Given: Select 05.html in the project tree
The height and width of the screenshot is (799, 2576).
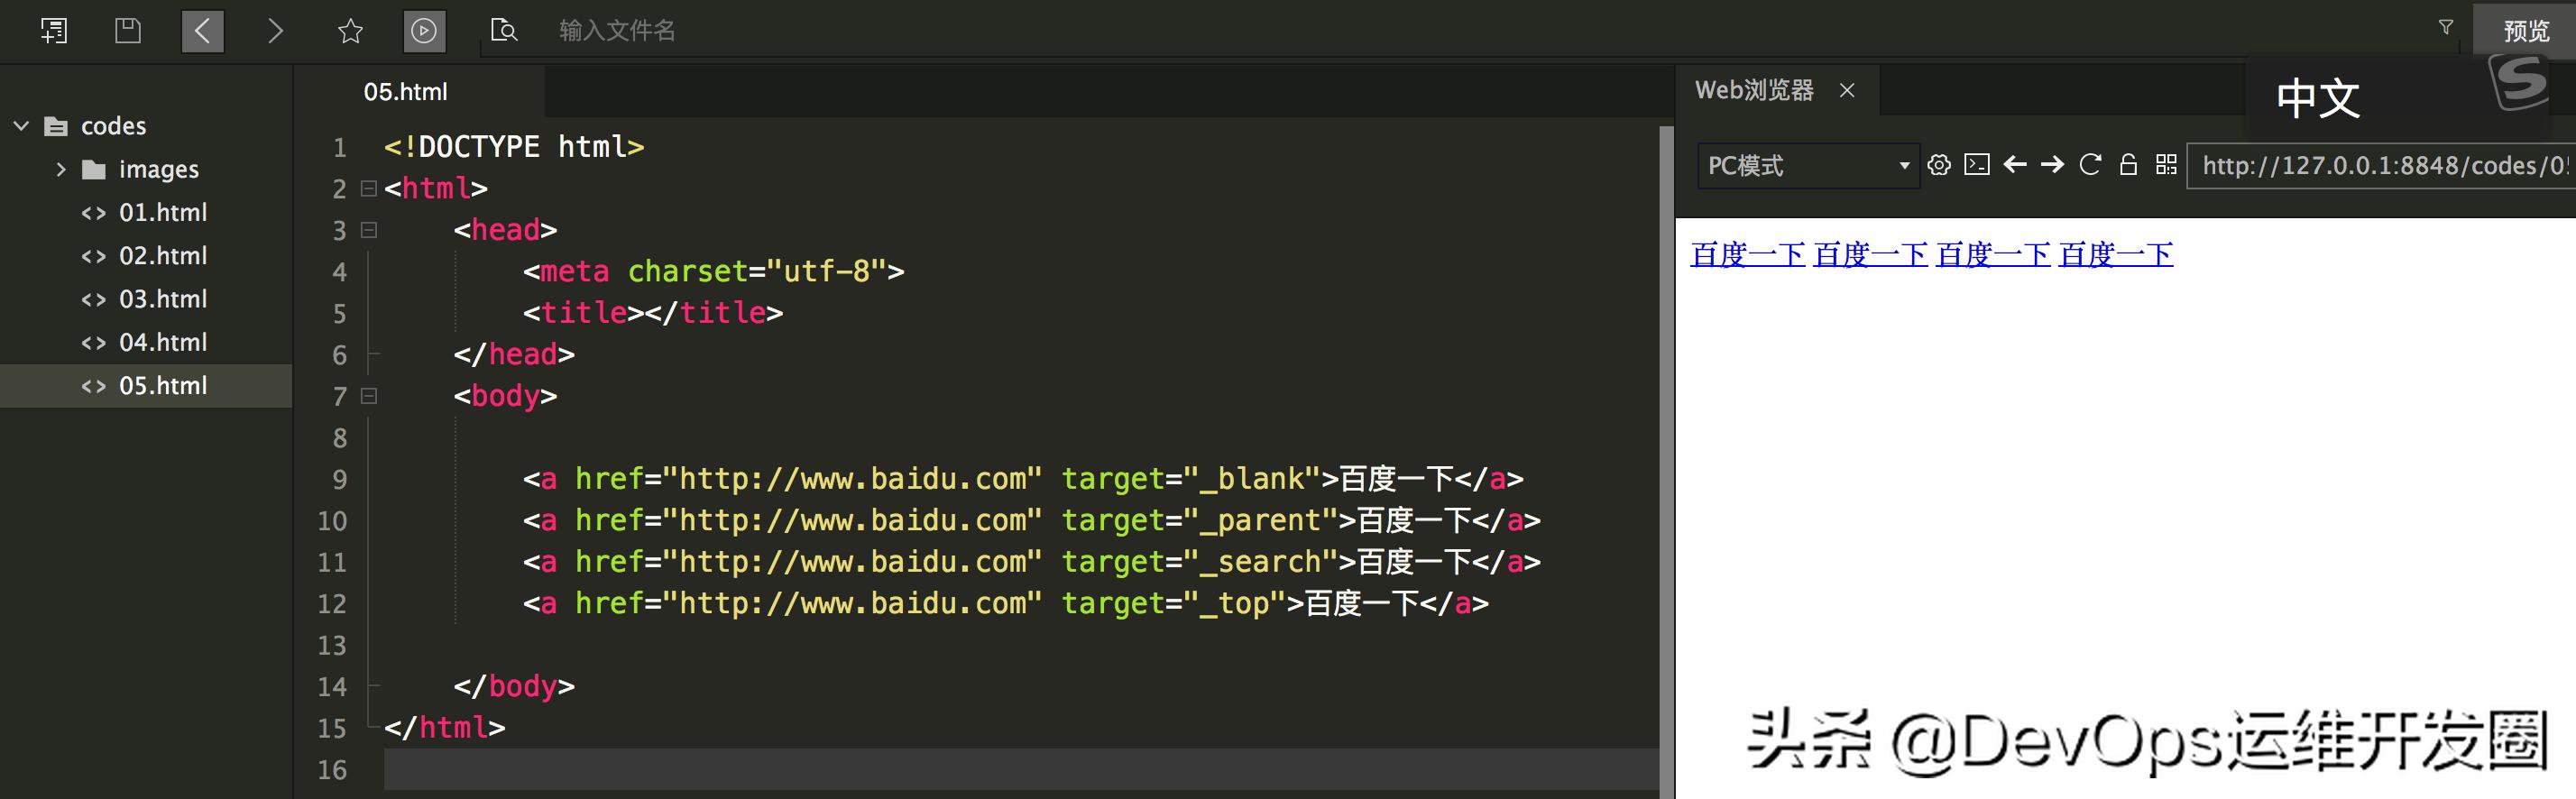Looking at the screenshot, I should pos(146,386).
